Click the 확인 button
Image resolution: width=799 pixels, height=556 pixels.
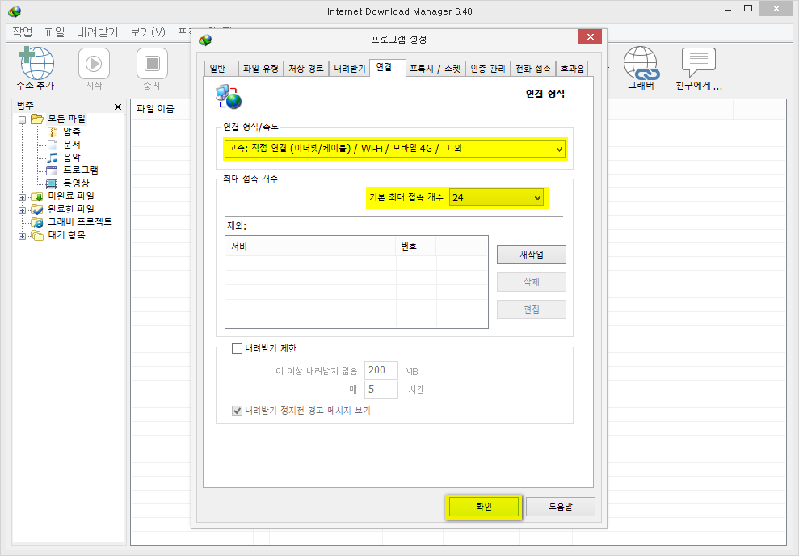point(484,507)
